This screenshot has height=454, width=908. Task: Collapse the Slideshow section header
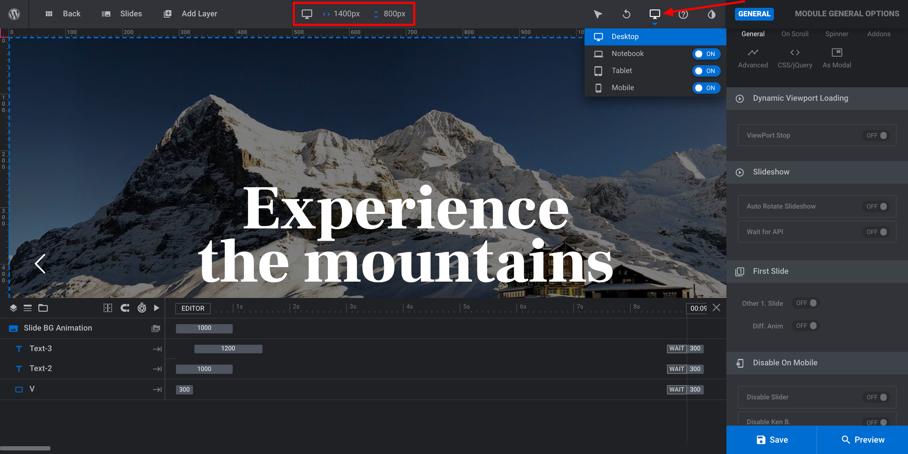tap(771, 172)
